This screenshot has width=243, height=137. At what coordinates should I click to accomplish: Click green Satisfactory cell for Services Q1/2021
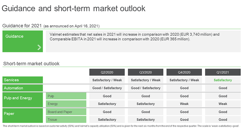pyautogui.click(x=223, y=80)
